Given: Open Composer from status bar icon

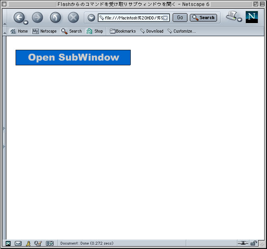Looking at the screenshot, I should 38,243.
